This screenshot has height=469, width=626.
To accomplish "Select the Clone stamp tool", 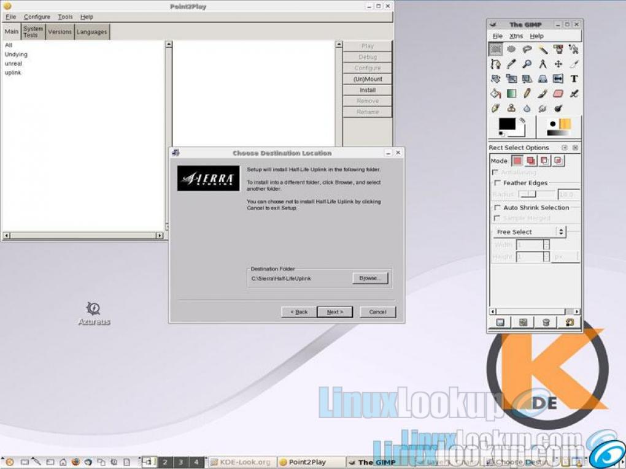I will (511, 109).
